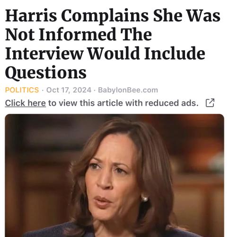Follow the underlined "Click here" link
The image size is (229, 237).
click(26, 103)
